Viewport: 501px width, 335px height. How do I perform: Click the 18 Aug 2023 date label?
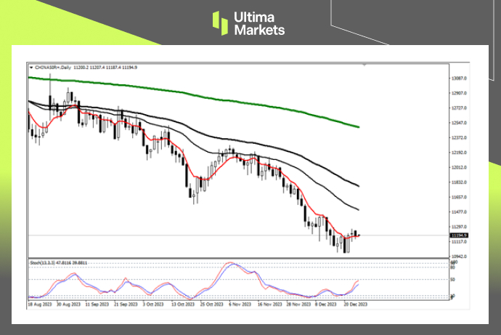tap(39, 307)
